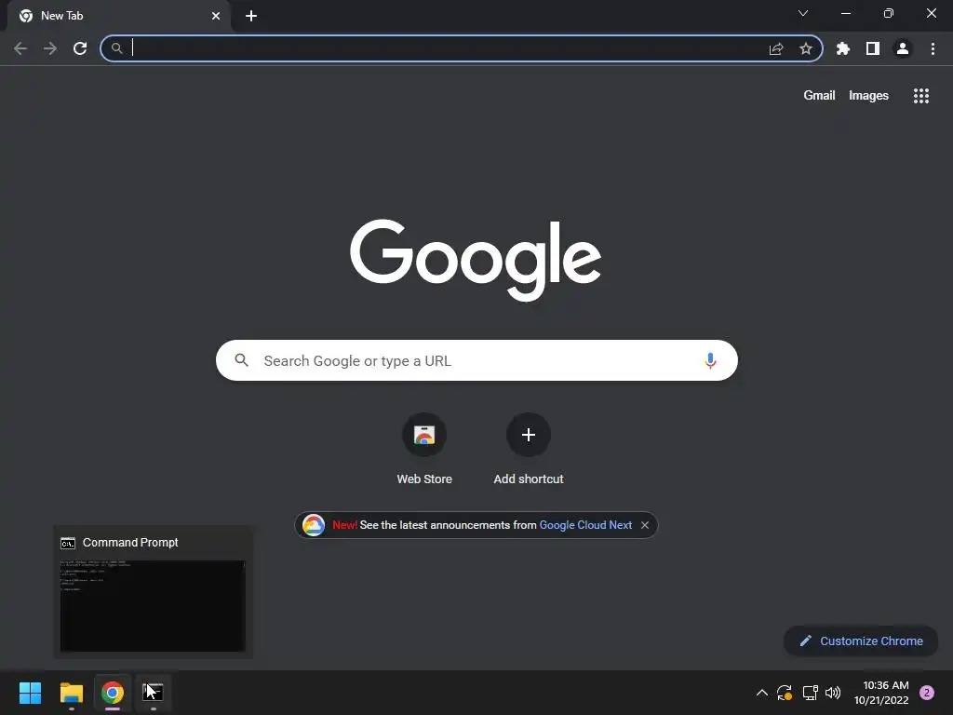Click the magnifier in the Google search box
The image size is (953, 715).
click(241, 360)
